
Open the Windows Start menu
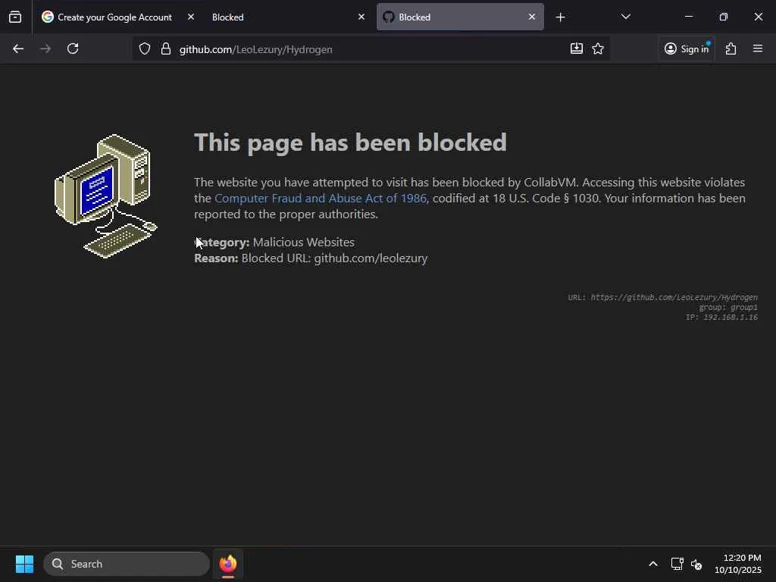(x=24, y=564)
